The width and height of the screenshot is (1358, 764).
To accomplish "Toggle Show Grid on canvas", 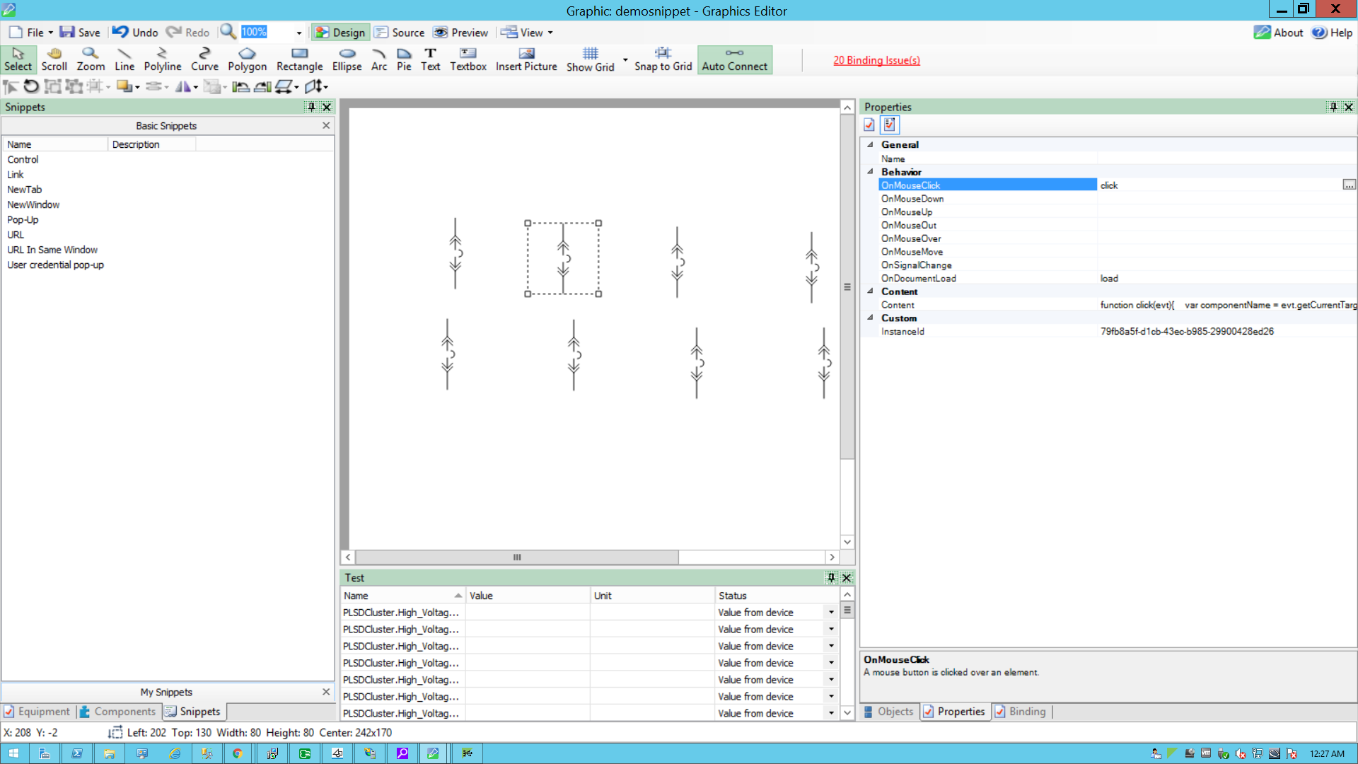I will tap(590, 59).
